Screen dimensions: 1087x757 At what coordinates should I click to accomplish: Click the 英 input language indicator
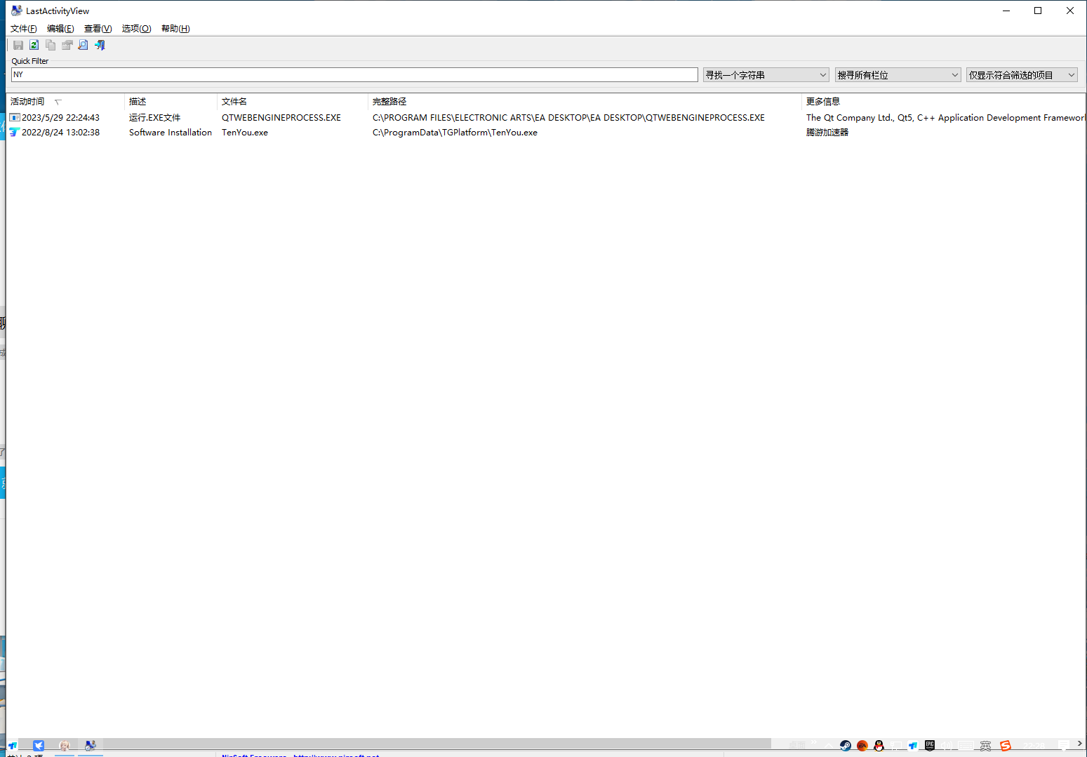tap(985, 746)
